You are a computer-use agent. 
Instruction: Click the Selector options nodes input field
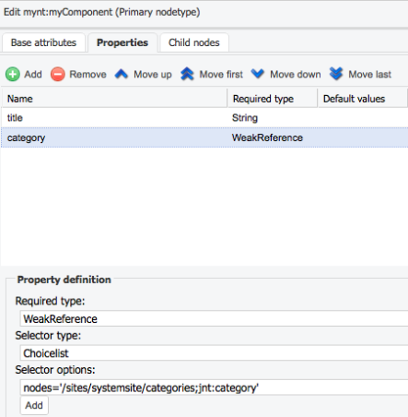(215, 387)
